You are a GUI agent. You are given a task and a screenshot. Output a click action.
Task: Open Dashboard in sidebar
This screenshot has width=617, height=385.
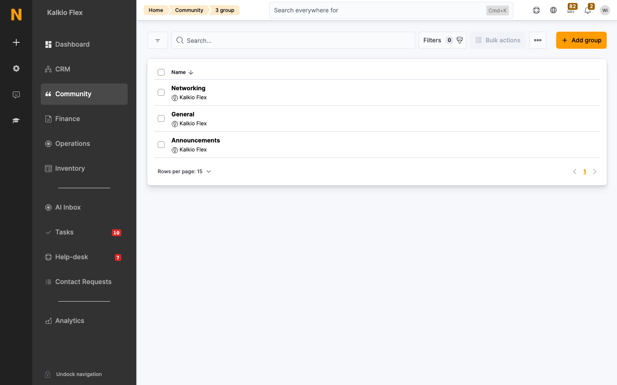pyautogui.click(x=84, y=44)
